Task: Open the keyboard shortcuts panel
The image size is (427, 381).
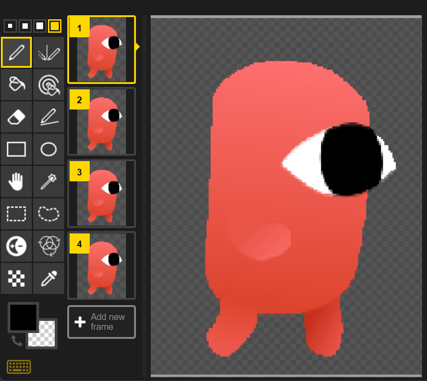Action: click(18, 367)
